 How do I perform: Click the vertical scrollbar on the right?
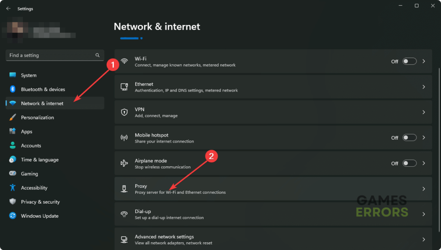pos(439,129)
